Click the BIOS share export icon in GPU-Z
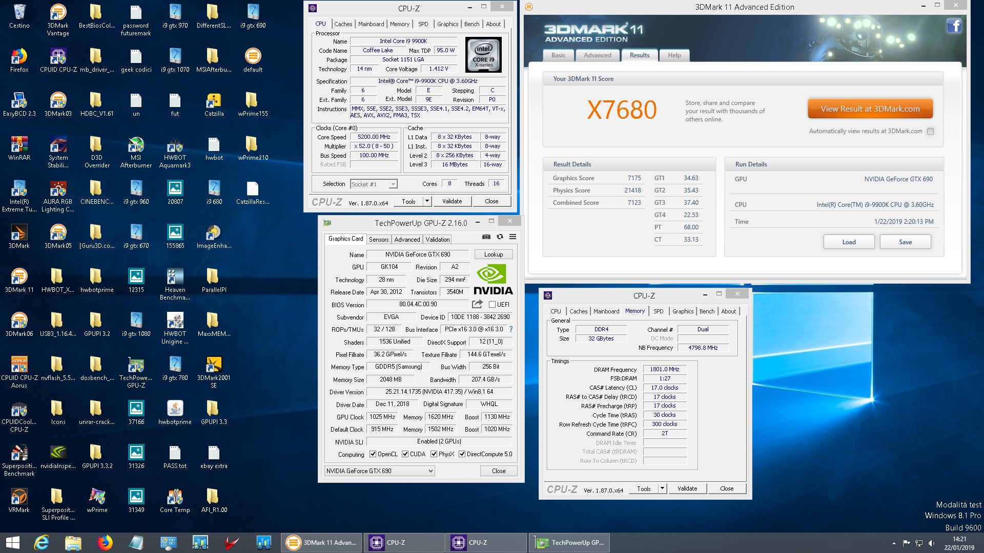The width and height of the screenshot is (984, 553). coord(477,304)
